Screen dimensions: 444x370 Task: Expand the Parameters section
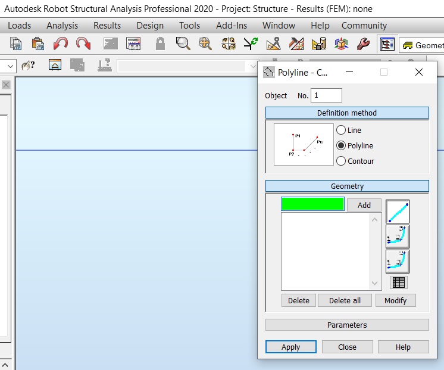click(x=347, y=325)
